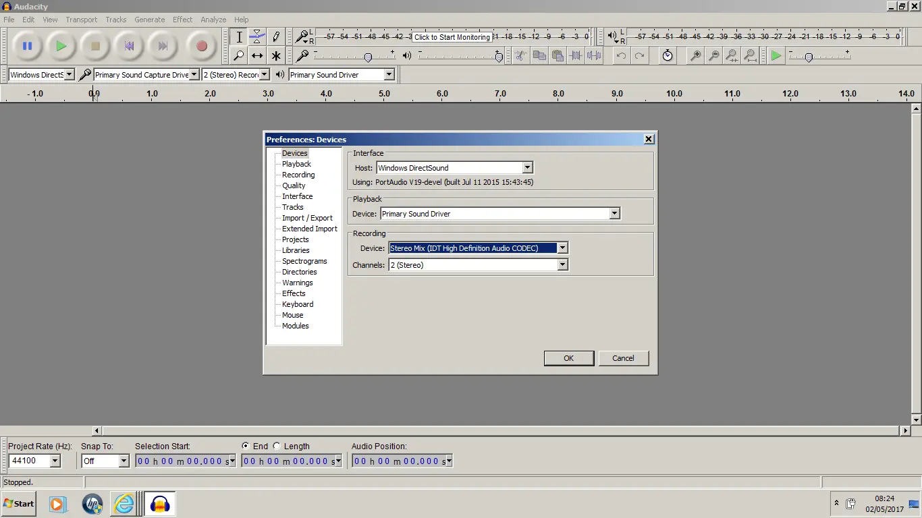
Task: Click the Zoom In magnifier icon
Action: (x=695, y=55)
